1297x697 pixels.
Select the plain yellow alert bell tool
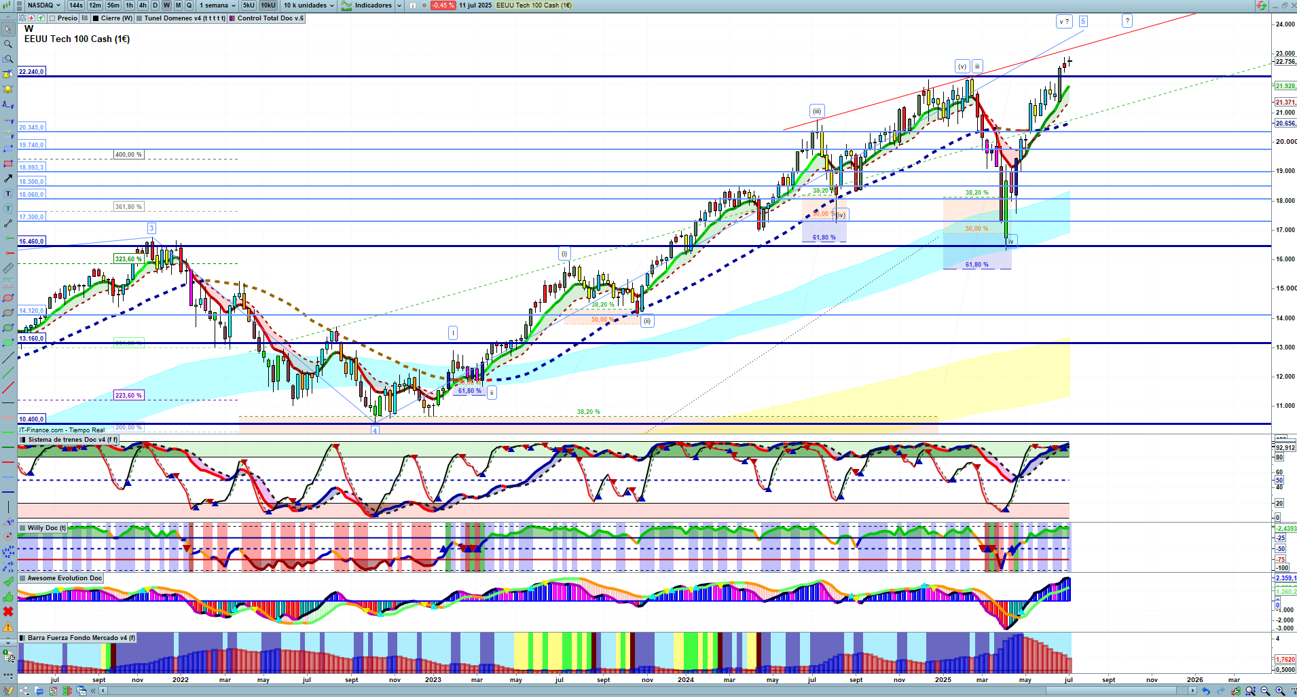point(8,89)
